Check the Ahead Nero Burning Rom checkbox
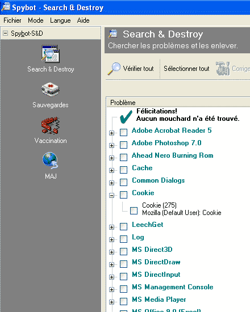 (123, 157)
